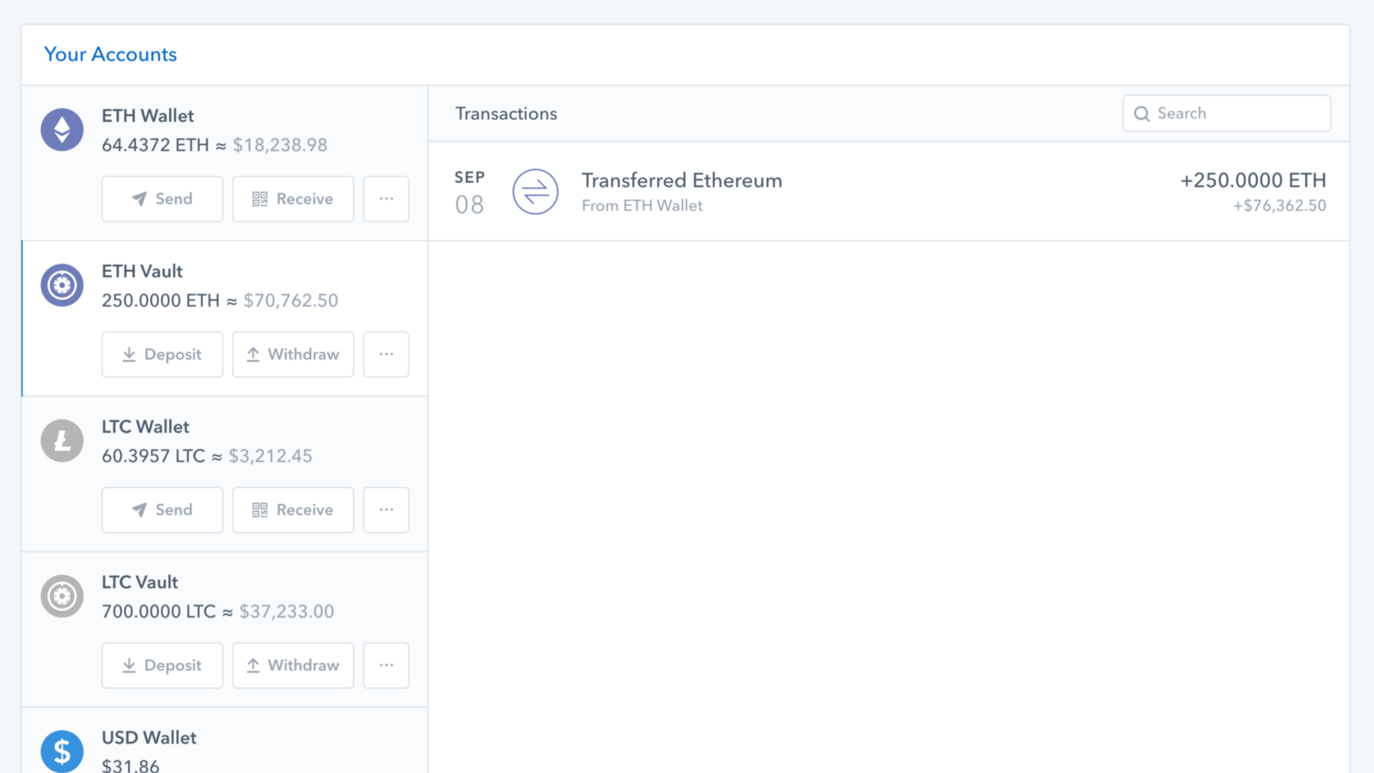The width and height of the screenshot is (1374, 773).
Task: Click the transfer arrows icon on Transferred Ethereum
Action: point(535,192)
